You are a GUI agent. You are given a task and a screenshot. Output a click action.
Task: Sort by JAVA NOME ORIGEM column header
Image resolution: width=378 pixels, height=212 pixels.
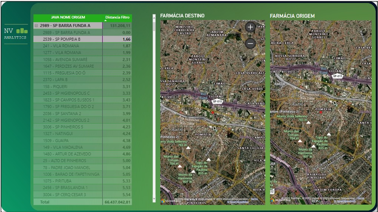pyautogui.click(x=68, y=17)
